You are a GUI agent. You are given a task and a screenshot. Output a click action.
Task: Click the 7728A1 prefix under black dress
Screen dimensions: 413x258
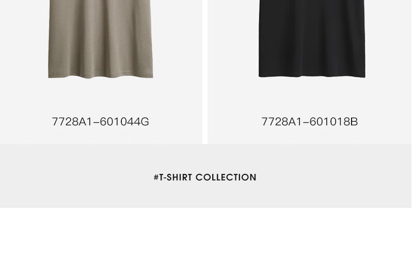pos(282,122)
